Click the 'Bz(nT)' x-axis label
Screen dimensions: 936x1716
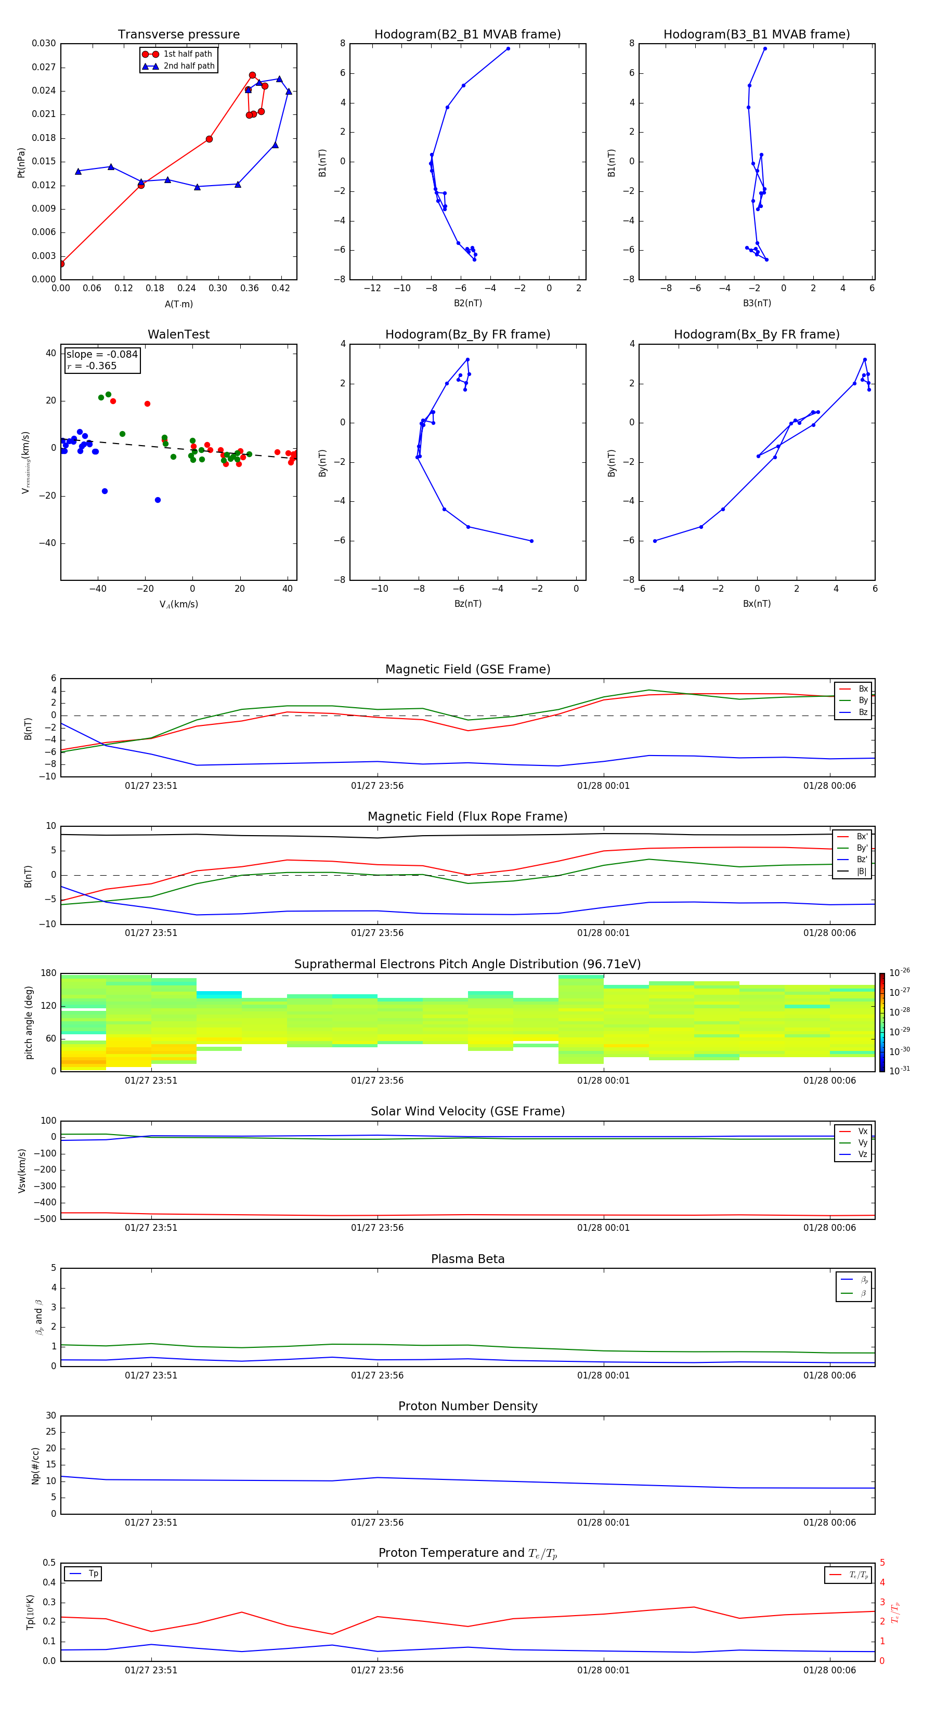coord(467,604)
